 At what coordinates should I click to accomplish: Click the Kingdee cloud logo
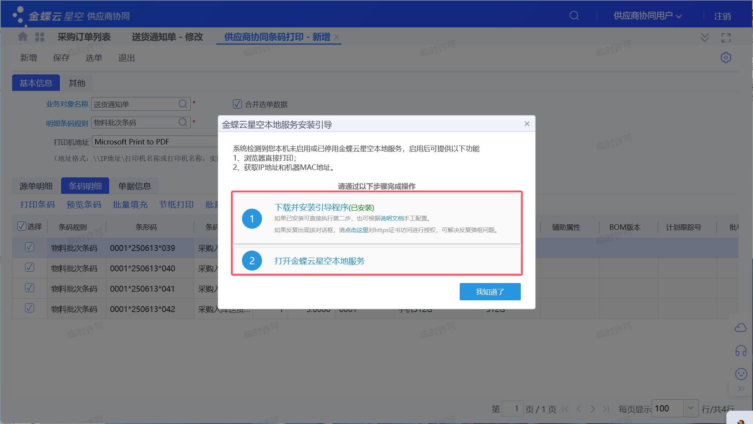pos(71,16)
